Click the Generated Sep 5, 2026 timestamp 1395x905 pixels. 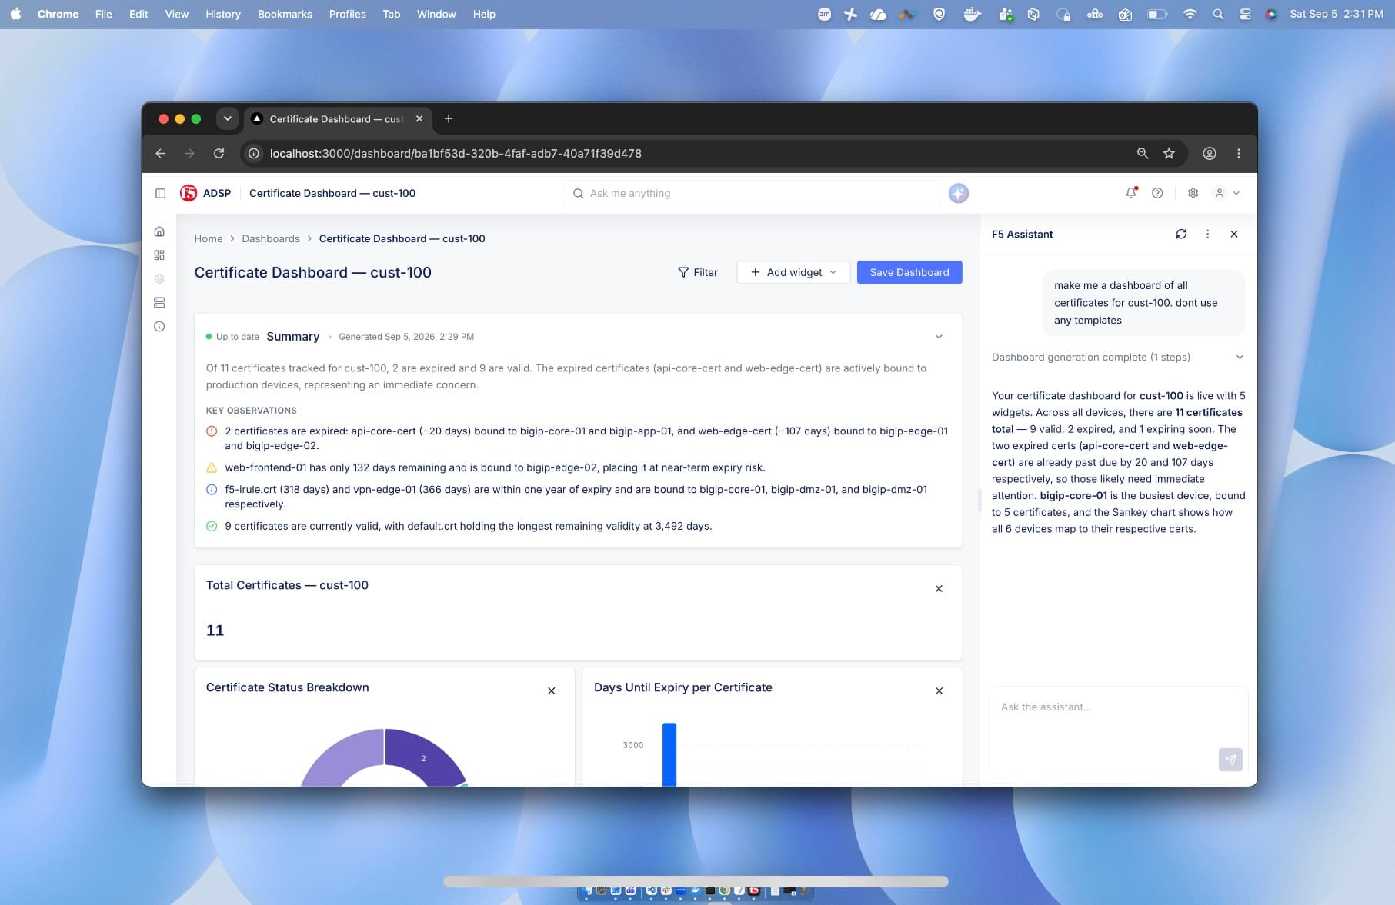point(406,337)
